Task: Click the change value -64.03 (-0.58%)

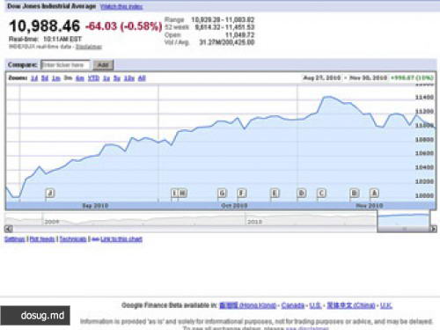Action: pyautogui.click(x=123, y=26)
